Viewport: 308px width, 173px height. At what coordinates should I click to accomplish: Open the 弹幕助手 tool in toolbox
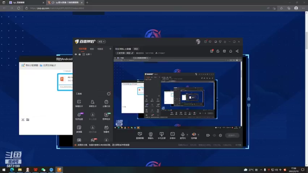(x=79, y=103)
